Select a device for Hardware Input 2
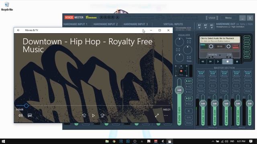 (105, 24)
